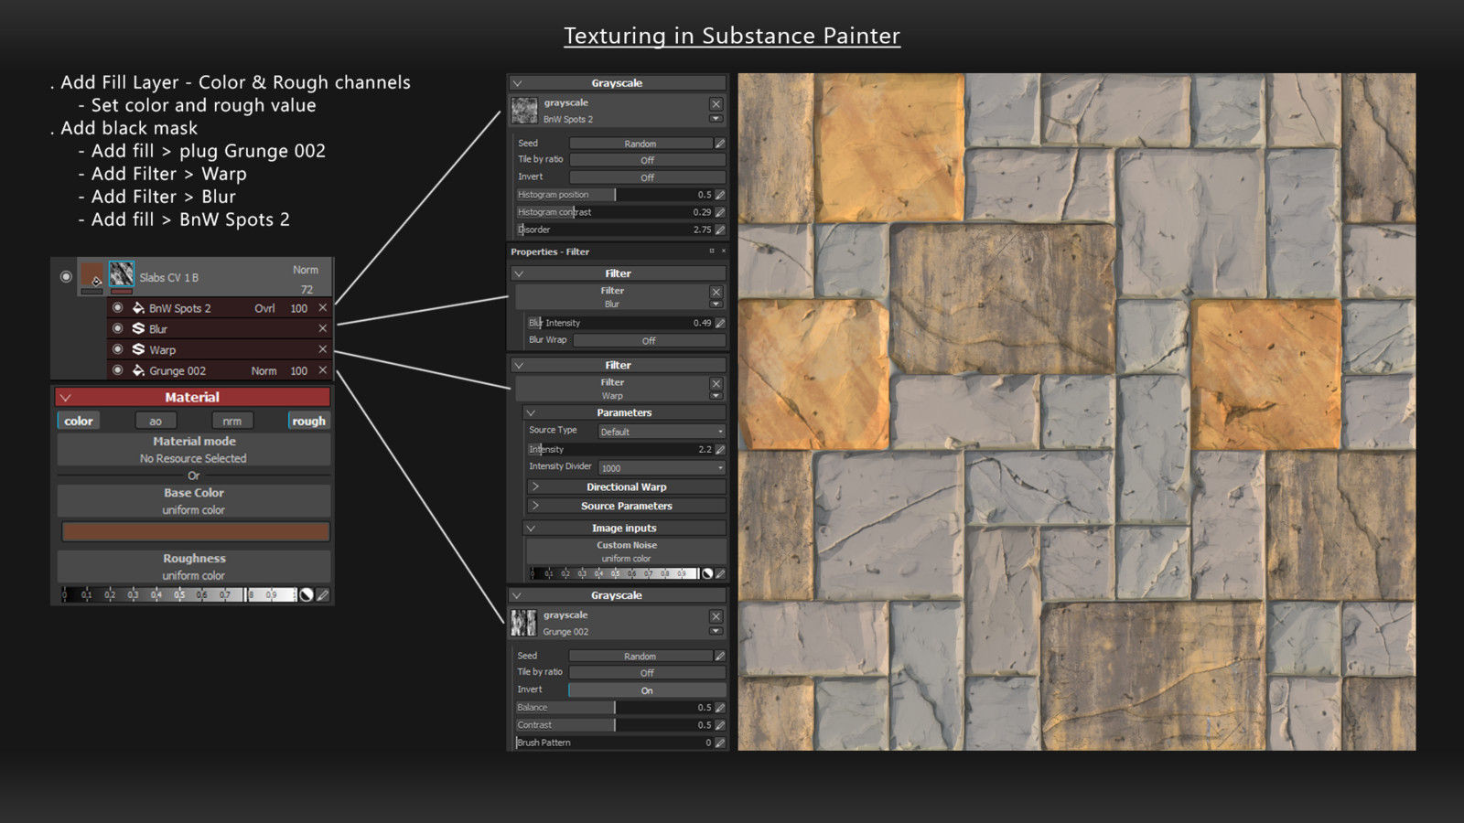Toggle the color channel button
Viewport: 1464px width, 823px height.
click(x=79, y=421)
